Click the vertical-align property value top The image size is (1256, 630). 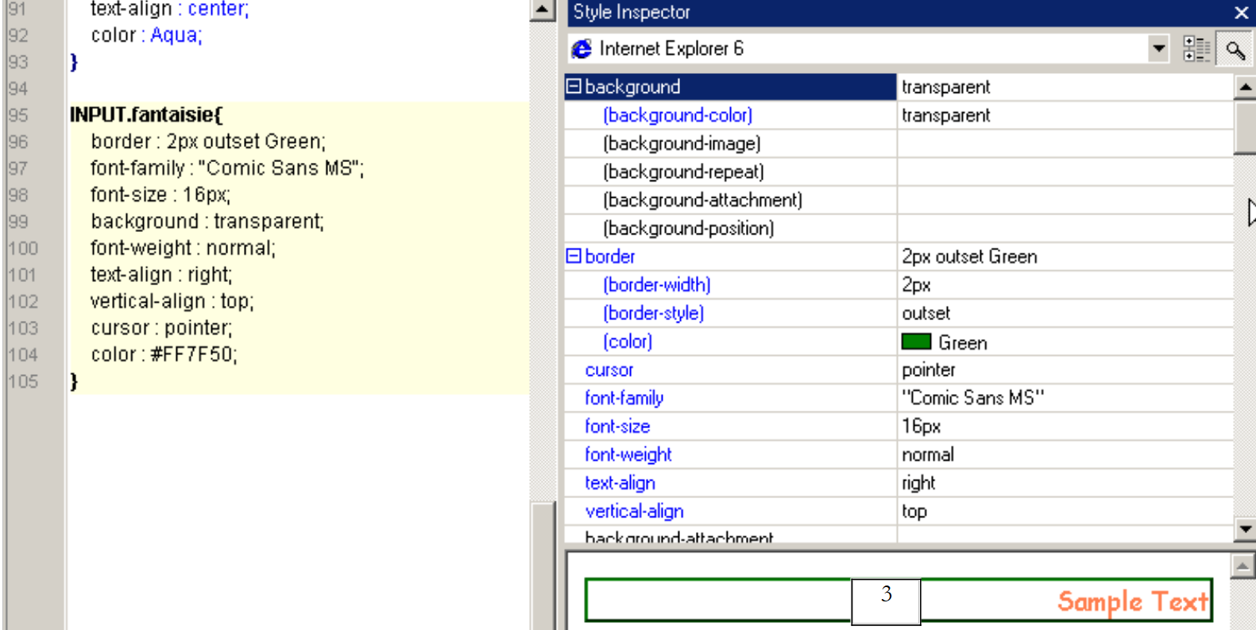tap(914, 512)
